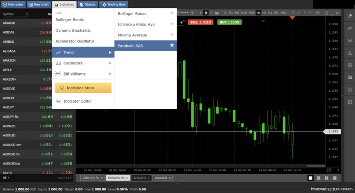Switch to two-row chart layout
Screen dimensions: 355x193
click(335, 178)
